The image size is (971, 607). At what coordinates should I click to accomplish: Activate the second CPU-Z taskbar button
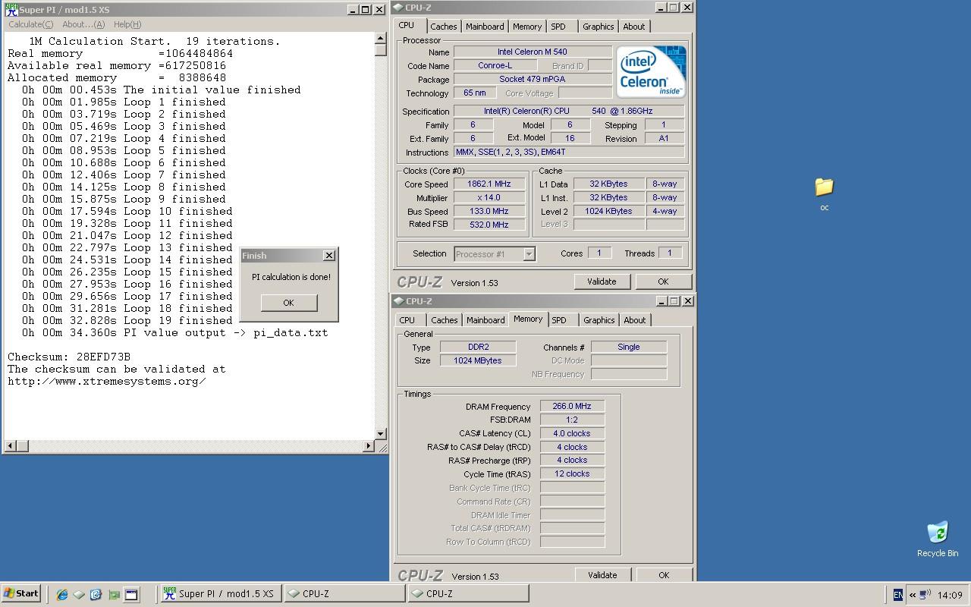pyautogui.click(x=468, y=594)
